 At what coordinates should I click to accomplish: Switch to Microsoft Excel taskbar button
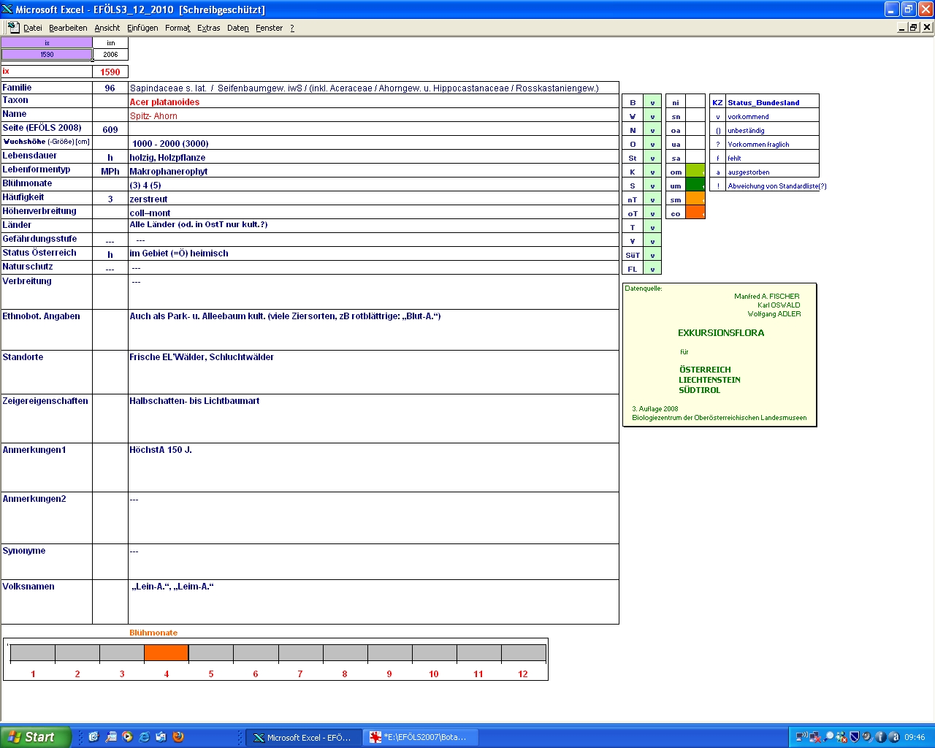tap(303, 738)
